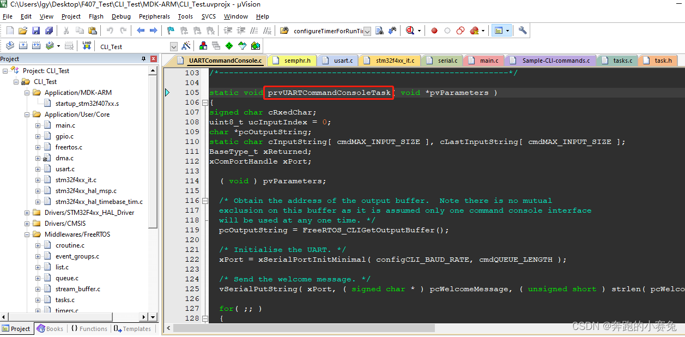Viewport: 685px width, 337px height.
Task: Open the find text dropdown with configureTimerForRunTi
Action: coord(367,31)
